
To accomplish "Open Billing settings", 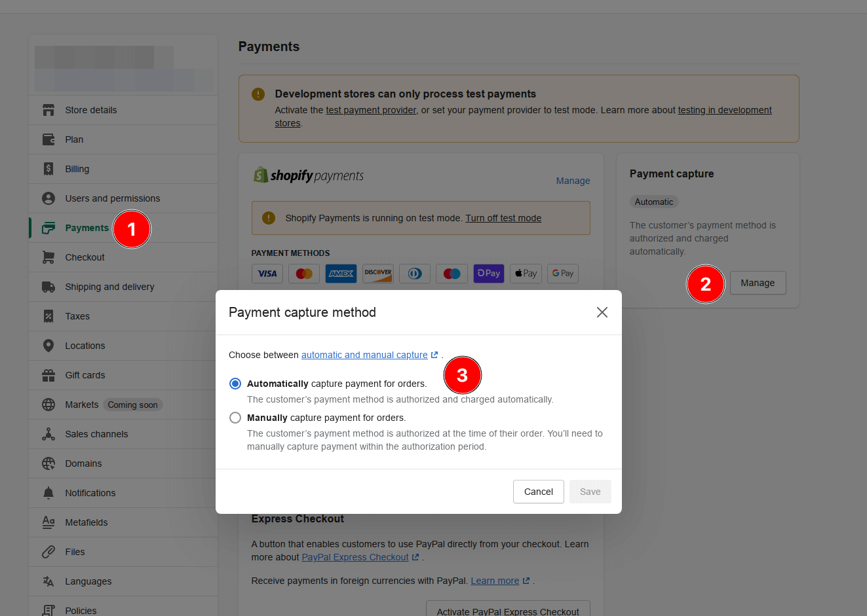I will point(123,169).
